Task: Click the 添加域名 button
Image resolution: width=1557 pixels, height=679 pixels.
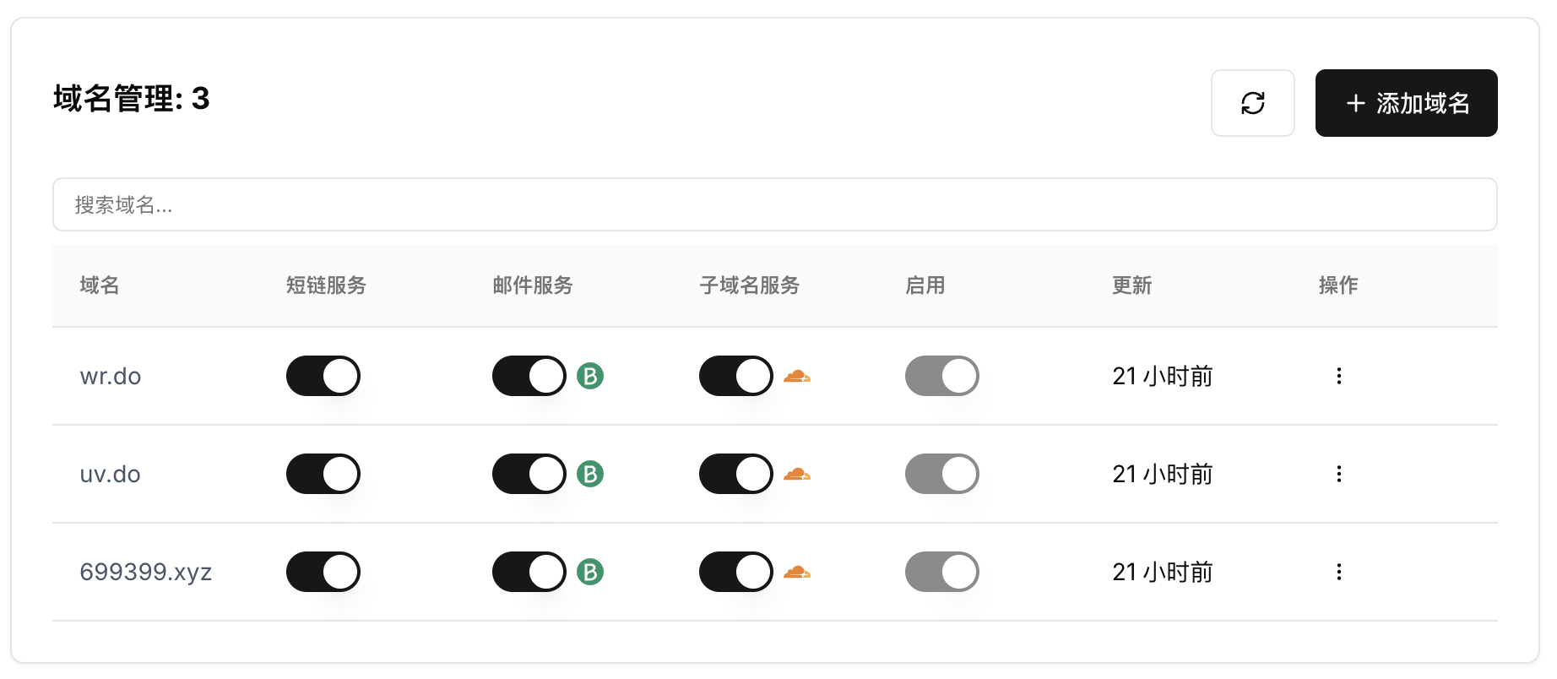Action: [1406, 103]
